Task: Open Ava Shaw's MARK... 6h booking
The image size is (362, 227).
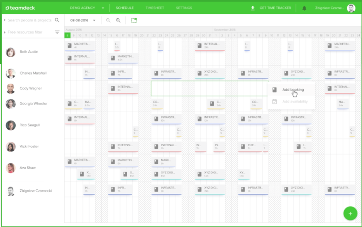Action: [x=163, y=162]
